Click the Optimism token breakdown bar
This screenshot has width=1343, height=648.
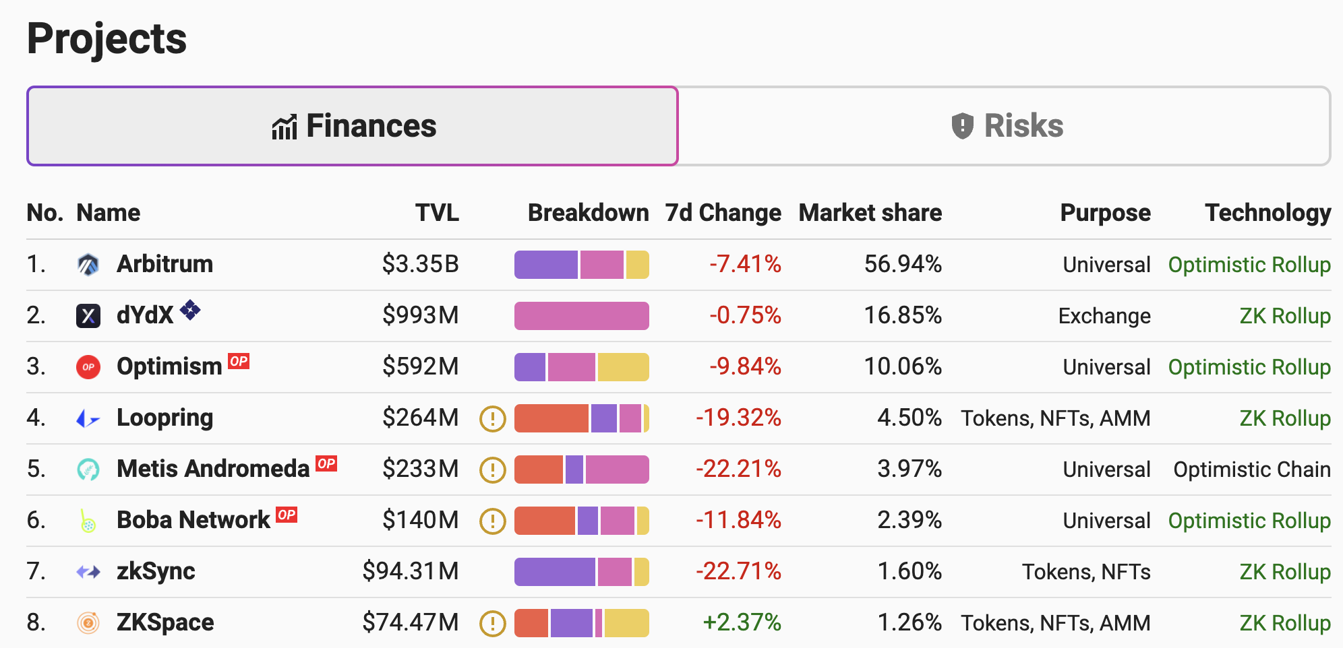[582, 367]
